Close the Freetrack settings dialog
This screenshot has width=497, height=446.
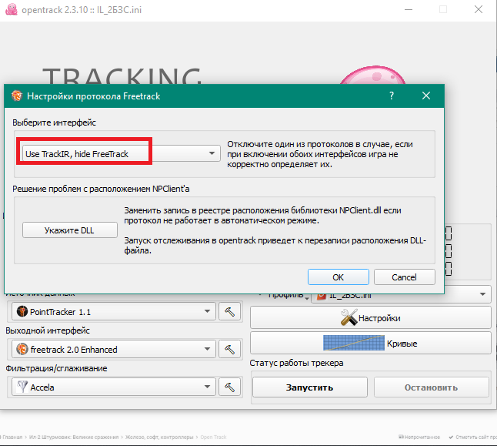[426, 96]
